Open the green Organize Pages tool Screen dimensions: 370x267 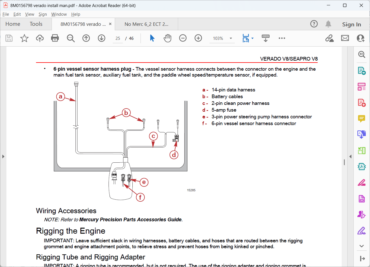click(x=362, y=151)
